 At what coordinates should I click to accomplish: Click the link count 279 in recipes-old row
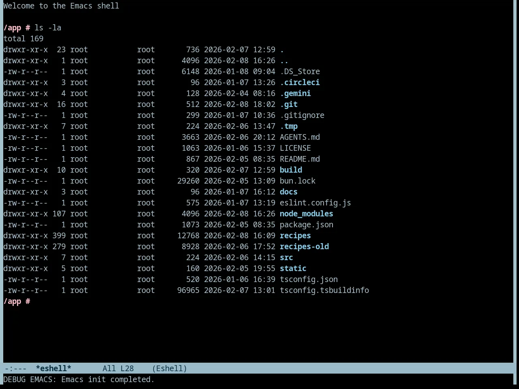pyautogui.click(x=59, y=246)
